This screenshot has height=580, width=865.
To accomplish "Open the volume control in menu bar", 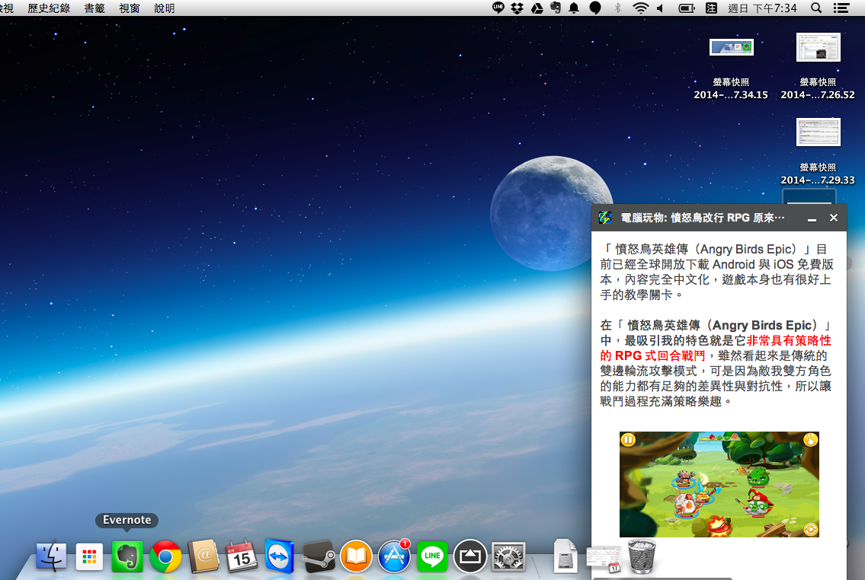I will [x=660, y=8].
